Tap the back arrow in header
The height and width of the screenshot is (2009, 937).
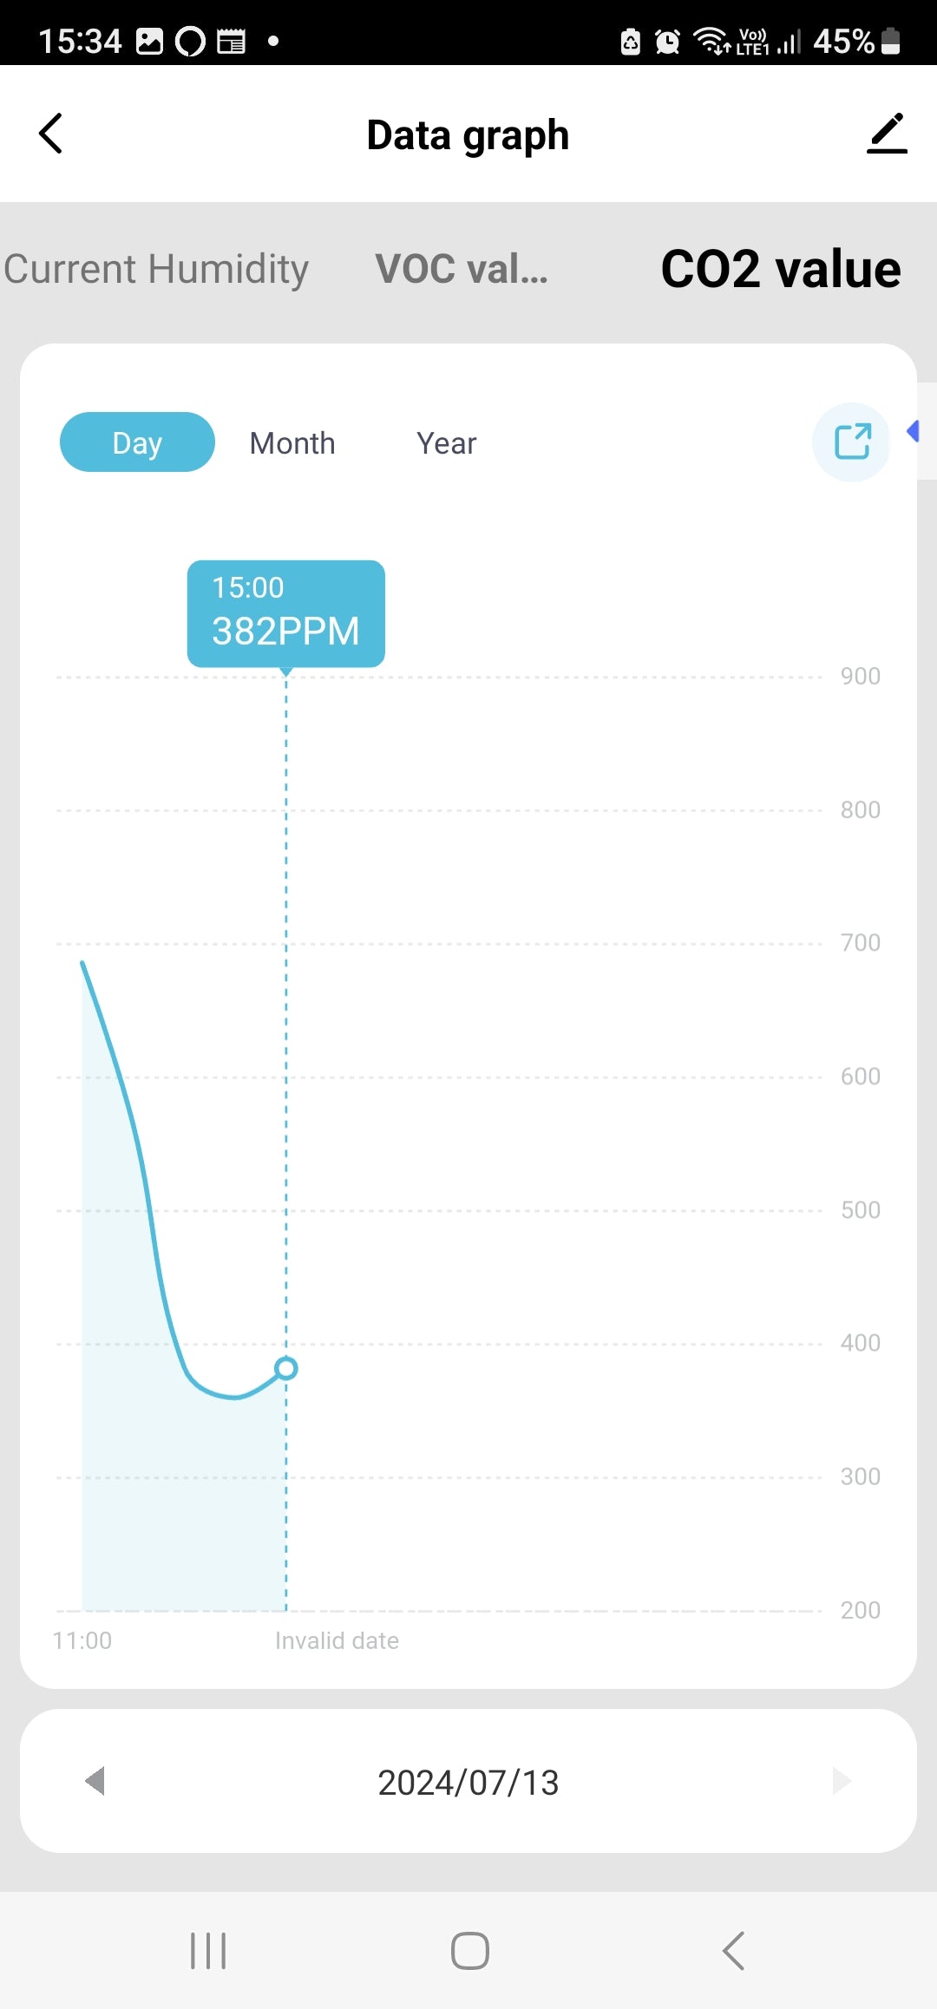(51, 134)
